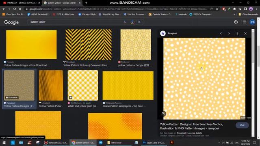Open the License details link
This screenshot has width=260, height=146.
195,133
